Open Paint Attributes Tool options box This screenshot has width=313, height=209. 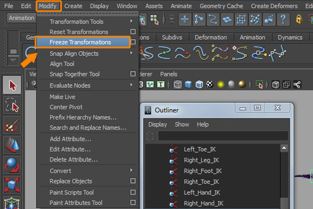tap(133, 202)
